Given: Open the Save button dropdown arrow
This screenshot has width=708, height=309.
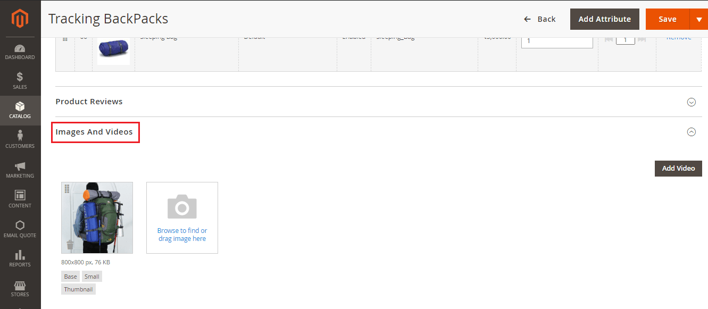Looking at the screenshot, I should pyautogui.click(x=699, y=19).
